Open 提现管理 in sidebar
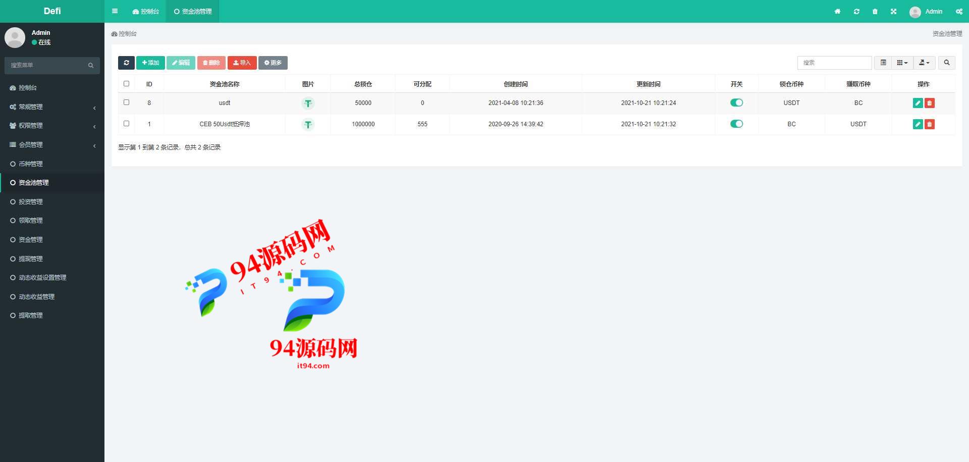This screenshot has width=969, height=462. coord(52,259)
